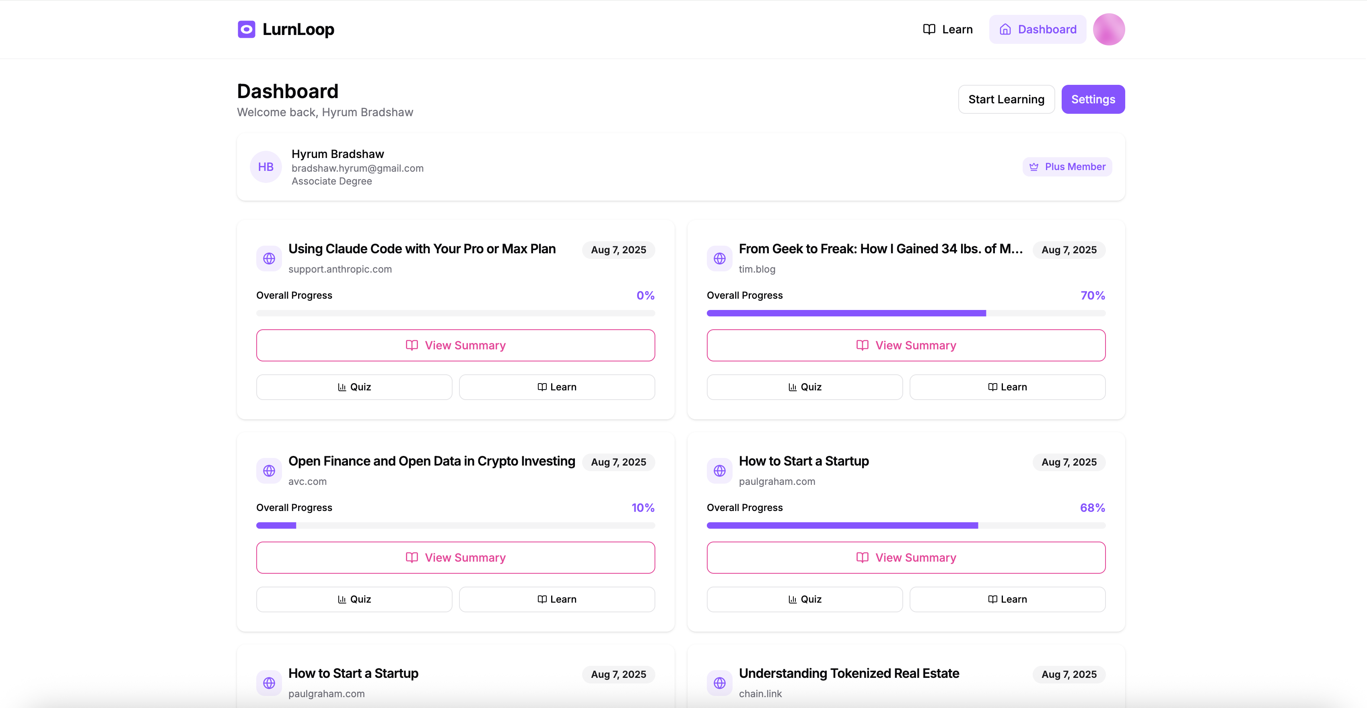Image resolution: width=1367 pixels, height=708 pixels.
Task: Click title From Geek to Freak: How I Gained 34 lbs
Action: point(881,249)
